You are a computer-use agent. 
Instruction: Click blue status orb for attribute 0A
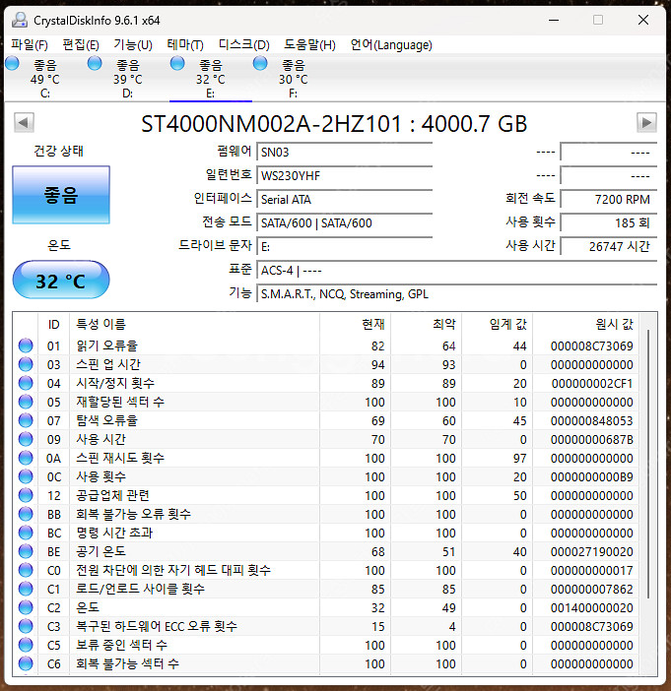click(x=26, y=458)
